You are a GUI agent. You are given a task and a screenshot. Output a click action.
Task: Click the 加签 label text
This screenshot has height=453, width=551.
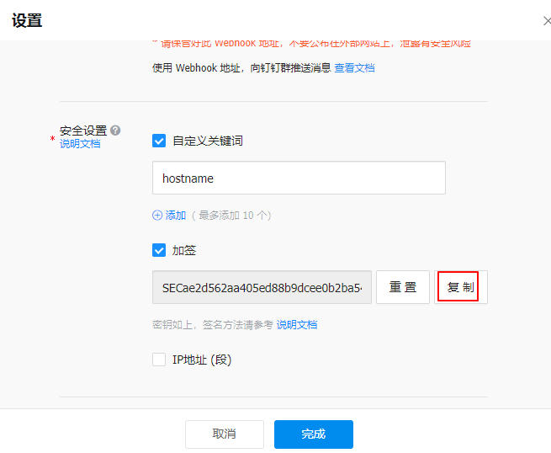click(184, 250)
